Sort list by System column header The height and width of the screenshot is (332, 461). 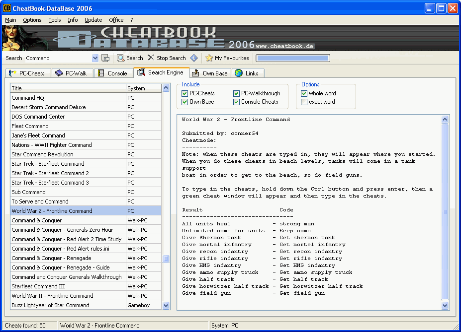(x=143, y=88)
